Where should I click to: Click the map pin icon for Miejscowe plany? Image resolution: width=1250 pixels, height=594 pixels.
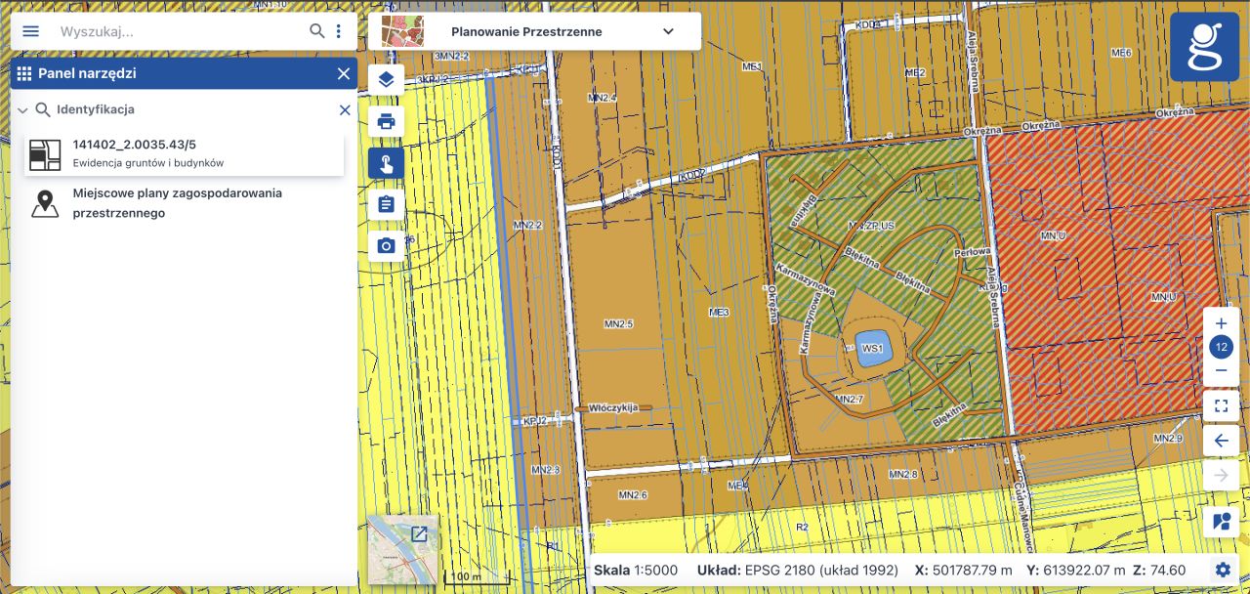45,203
